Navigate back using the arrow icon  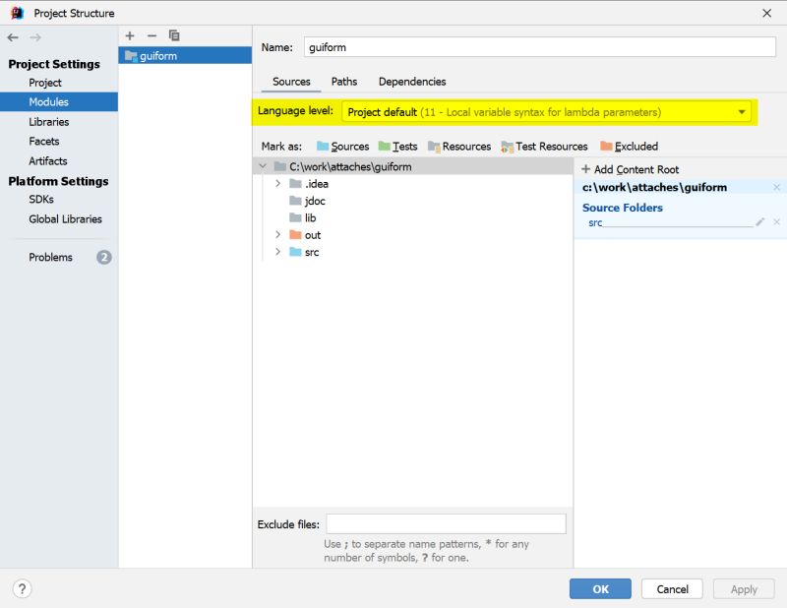(12, 37)
